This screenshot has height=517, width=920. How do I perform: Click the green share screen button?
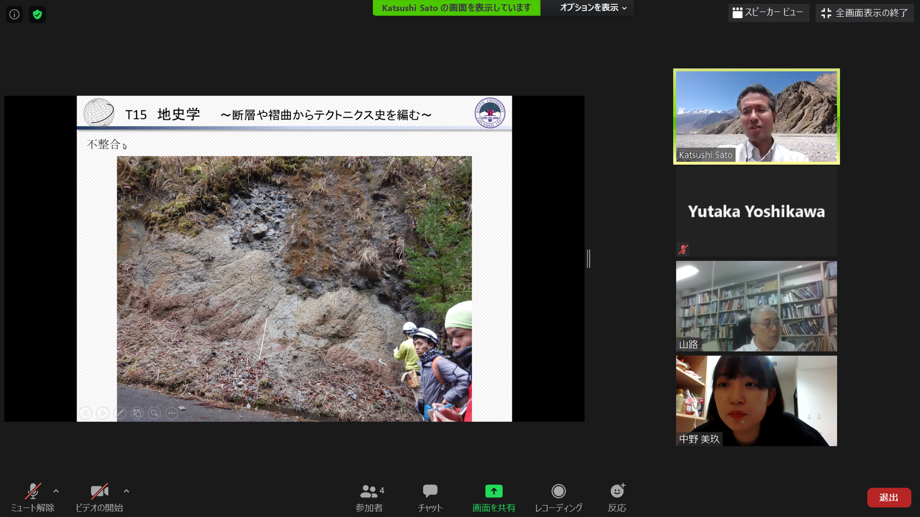(x=494, y=498)
